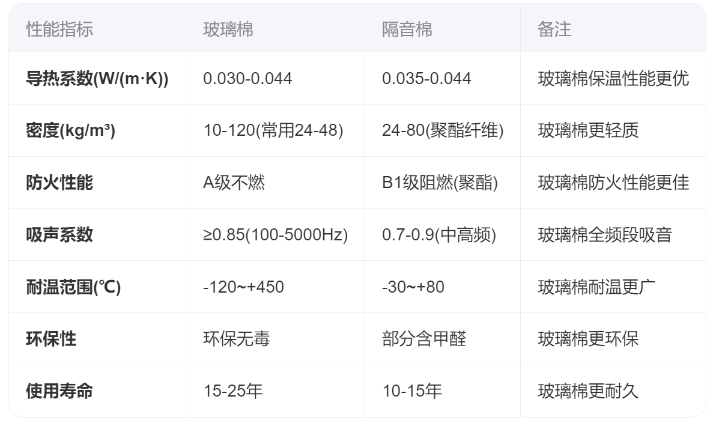This screenshot has width=719, height=423.
Task: Select the 密度(kg/m³) row label
Action: point(70,130)
